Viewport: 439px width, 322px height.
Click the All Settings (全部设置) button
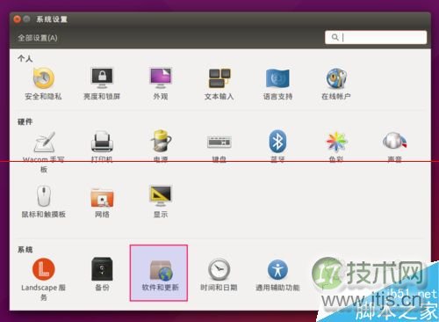tap(38, 38)
